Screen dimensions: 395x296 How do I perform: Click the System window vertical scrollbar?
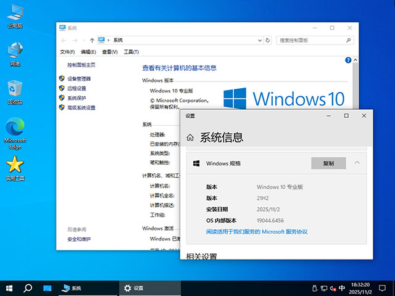(355, 86)
